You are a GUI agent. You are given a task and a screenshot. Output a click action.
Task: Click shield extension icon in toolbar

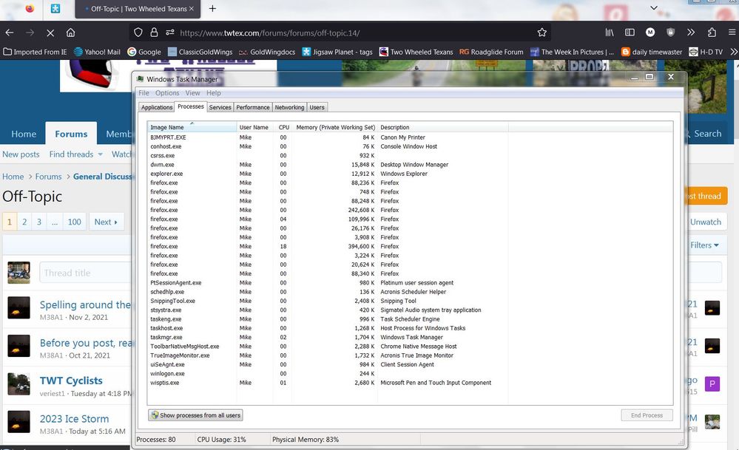pyautogui.click(x=671, y=33)
